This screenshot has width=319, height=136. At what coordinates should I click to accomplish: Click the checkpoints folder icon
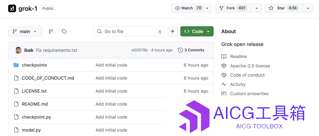pyautogui.click(x=16, y=65)
